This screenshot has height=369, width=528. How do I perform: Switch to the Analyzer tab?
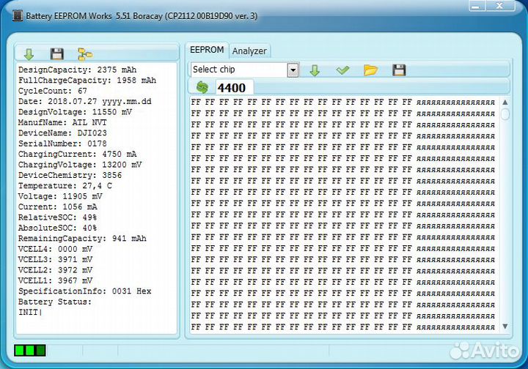(x=249, y=51)
